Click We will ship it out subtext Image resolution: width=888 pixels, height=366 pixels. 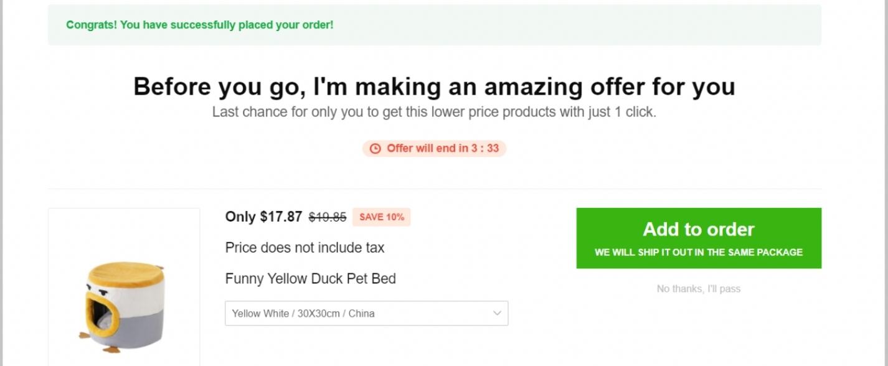tap(698, 252)
